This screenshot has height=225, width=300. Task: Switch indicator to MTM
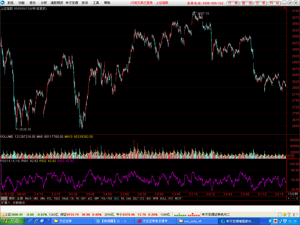pos(155,198)
